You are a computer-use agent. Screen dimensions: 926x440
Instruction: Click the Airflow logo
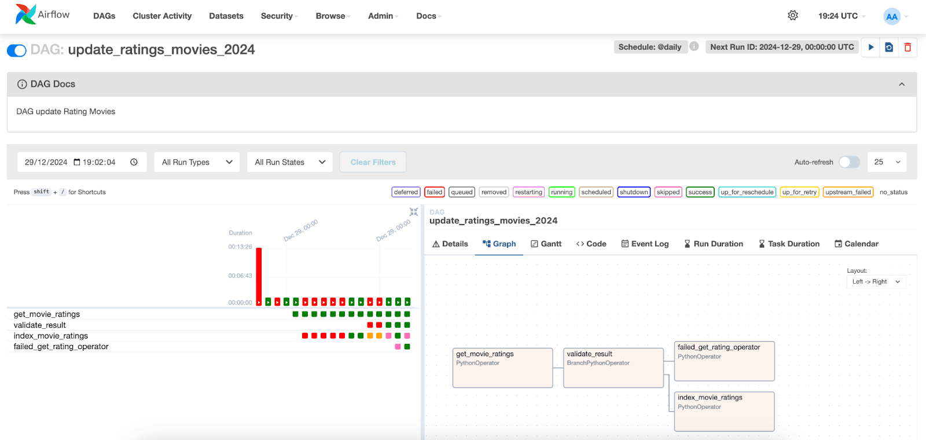[42, 14]
